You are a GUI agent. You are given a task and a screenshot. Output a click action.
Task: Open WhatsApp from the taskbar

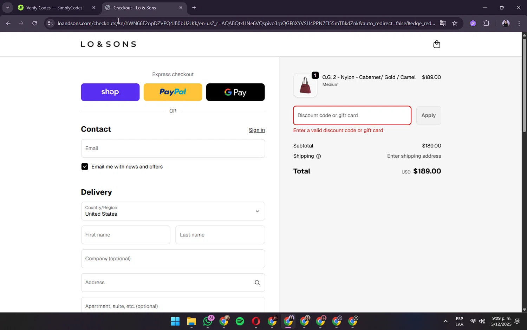(208, 321)
